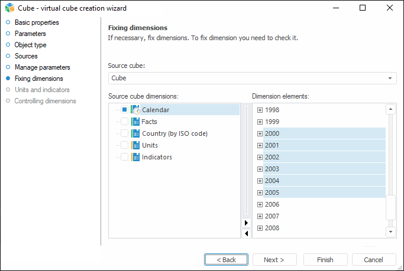Viewport: 404px width, 271px height.
Task: Click the Cube wizard title bar icon
Action: pos(9,8)
